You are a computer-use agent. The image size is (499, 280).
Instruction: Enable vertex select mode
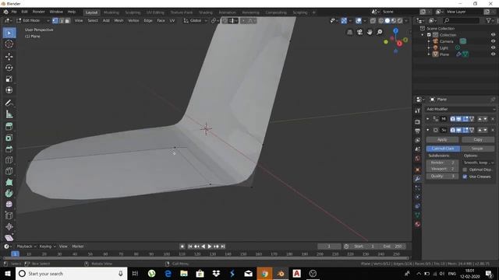55,21
